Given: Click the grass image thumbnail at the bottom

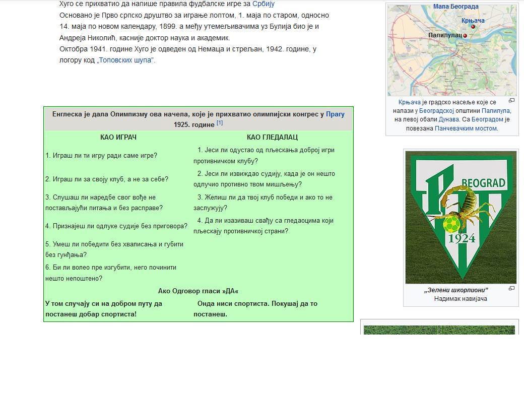Looking at the screenshot, I should 439,330.
